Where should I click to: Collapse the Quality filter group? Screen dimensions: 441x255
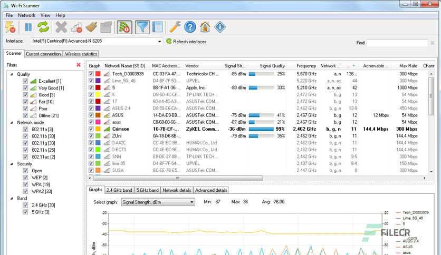[12, 74]
